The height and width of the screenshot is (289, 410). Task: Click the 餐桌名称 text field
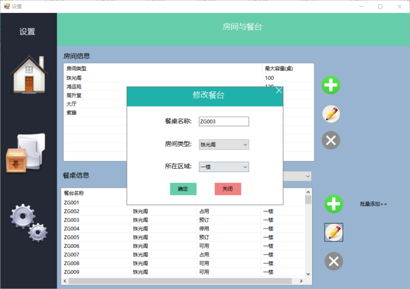click(x=224, y=121)
